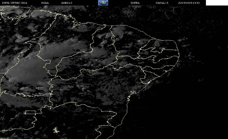Screen dimensions: 228x139
Task: Click the small isolated jagged outline near bottom
Action: (x=56, y=130)
